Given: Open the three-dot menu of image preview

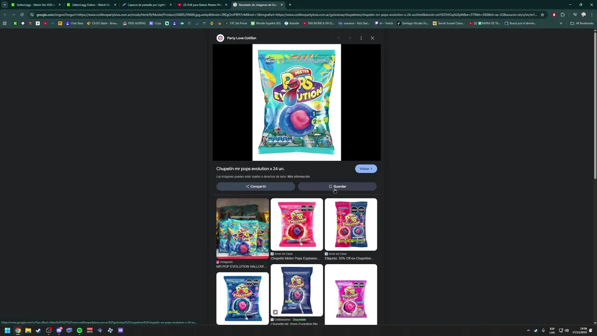Looking at the screenshot, I should pyautogui.click(x=361, y=38).
